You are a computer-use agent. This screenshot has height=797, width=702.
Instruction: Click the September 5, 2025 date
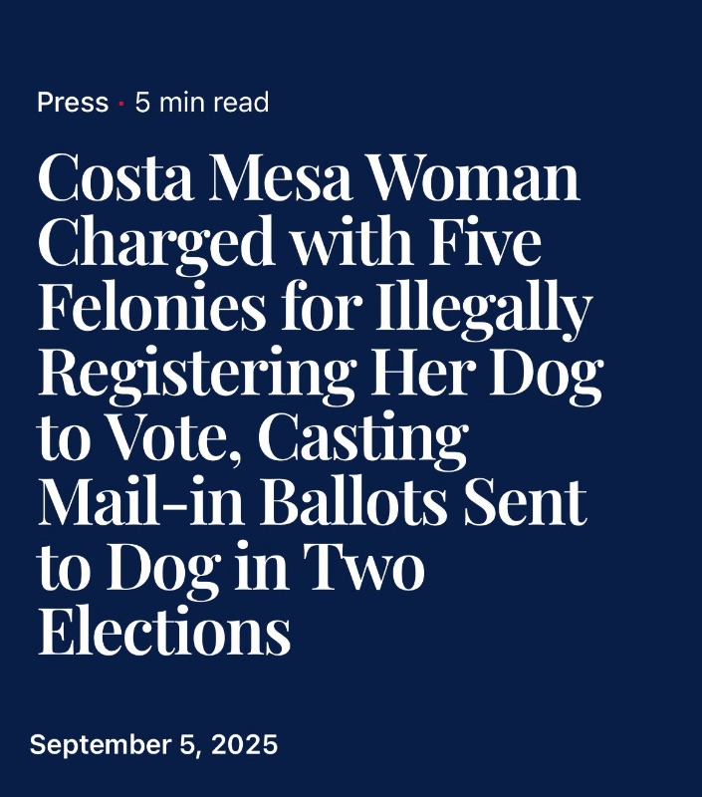(x=153, y=744)
